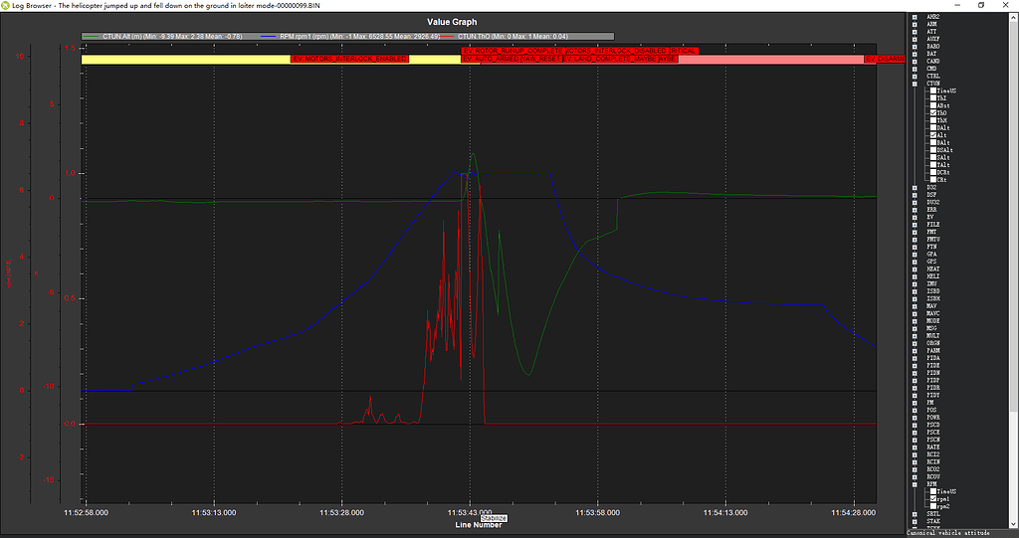
Task: Click the EV_MOTORS_INTERLOCK_ENABLED event marker
Action: [349, 59]
